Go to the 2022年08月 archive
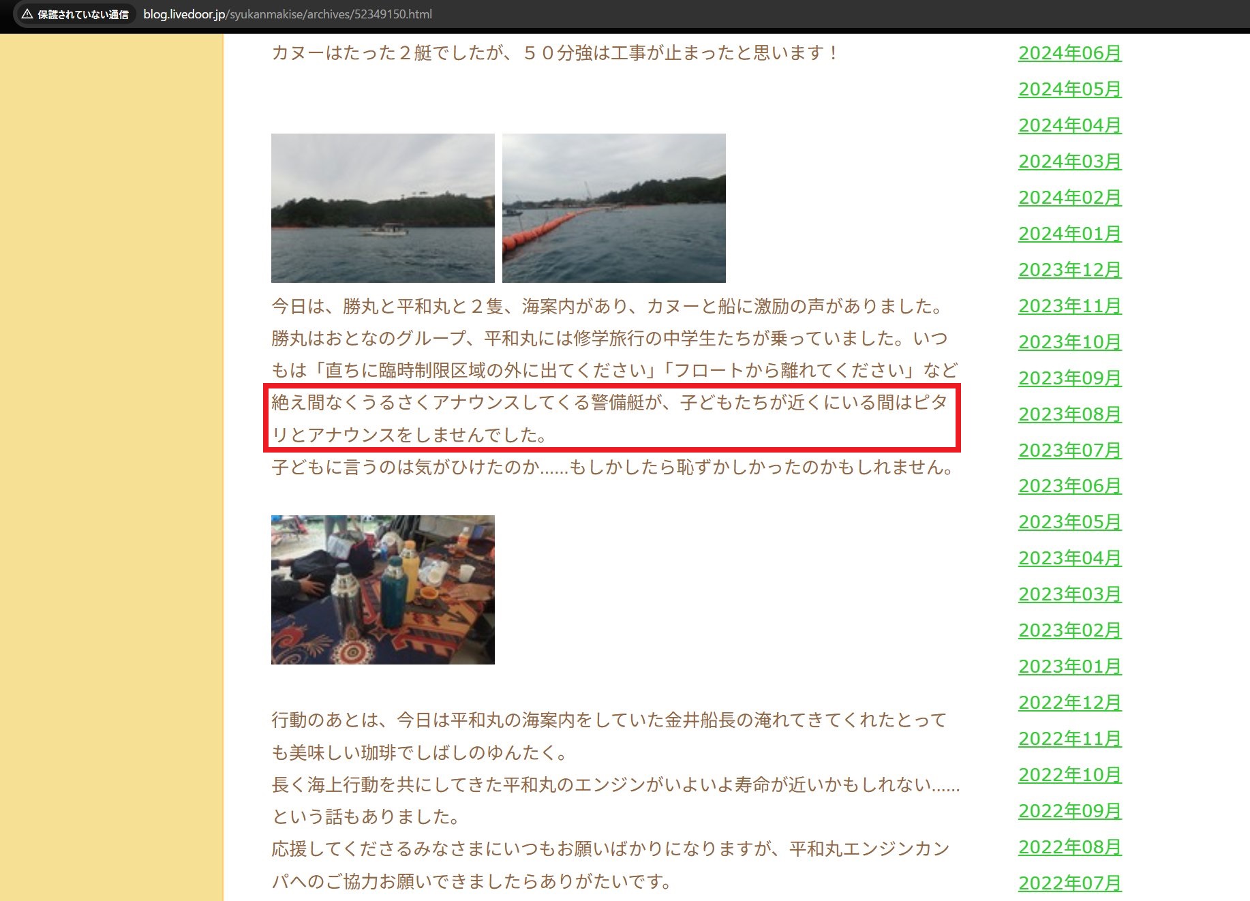 point(1069,847)
